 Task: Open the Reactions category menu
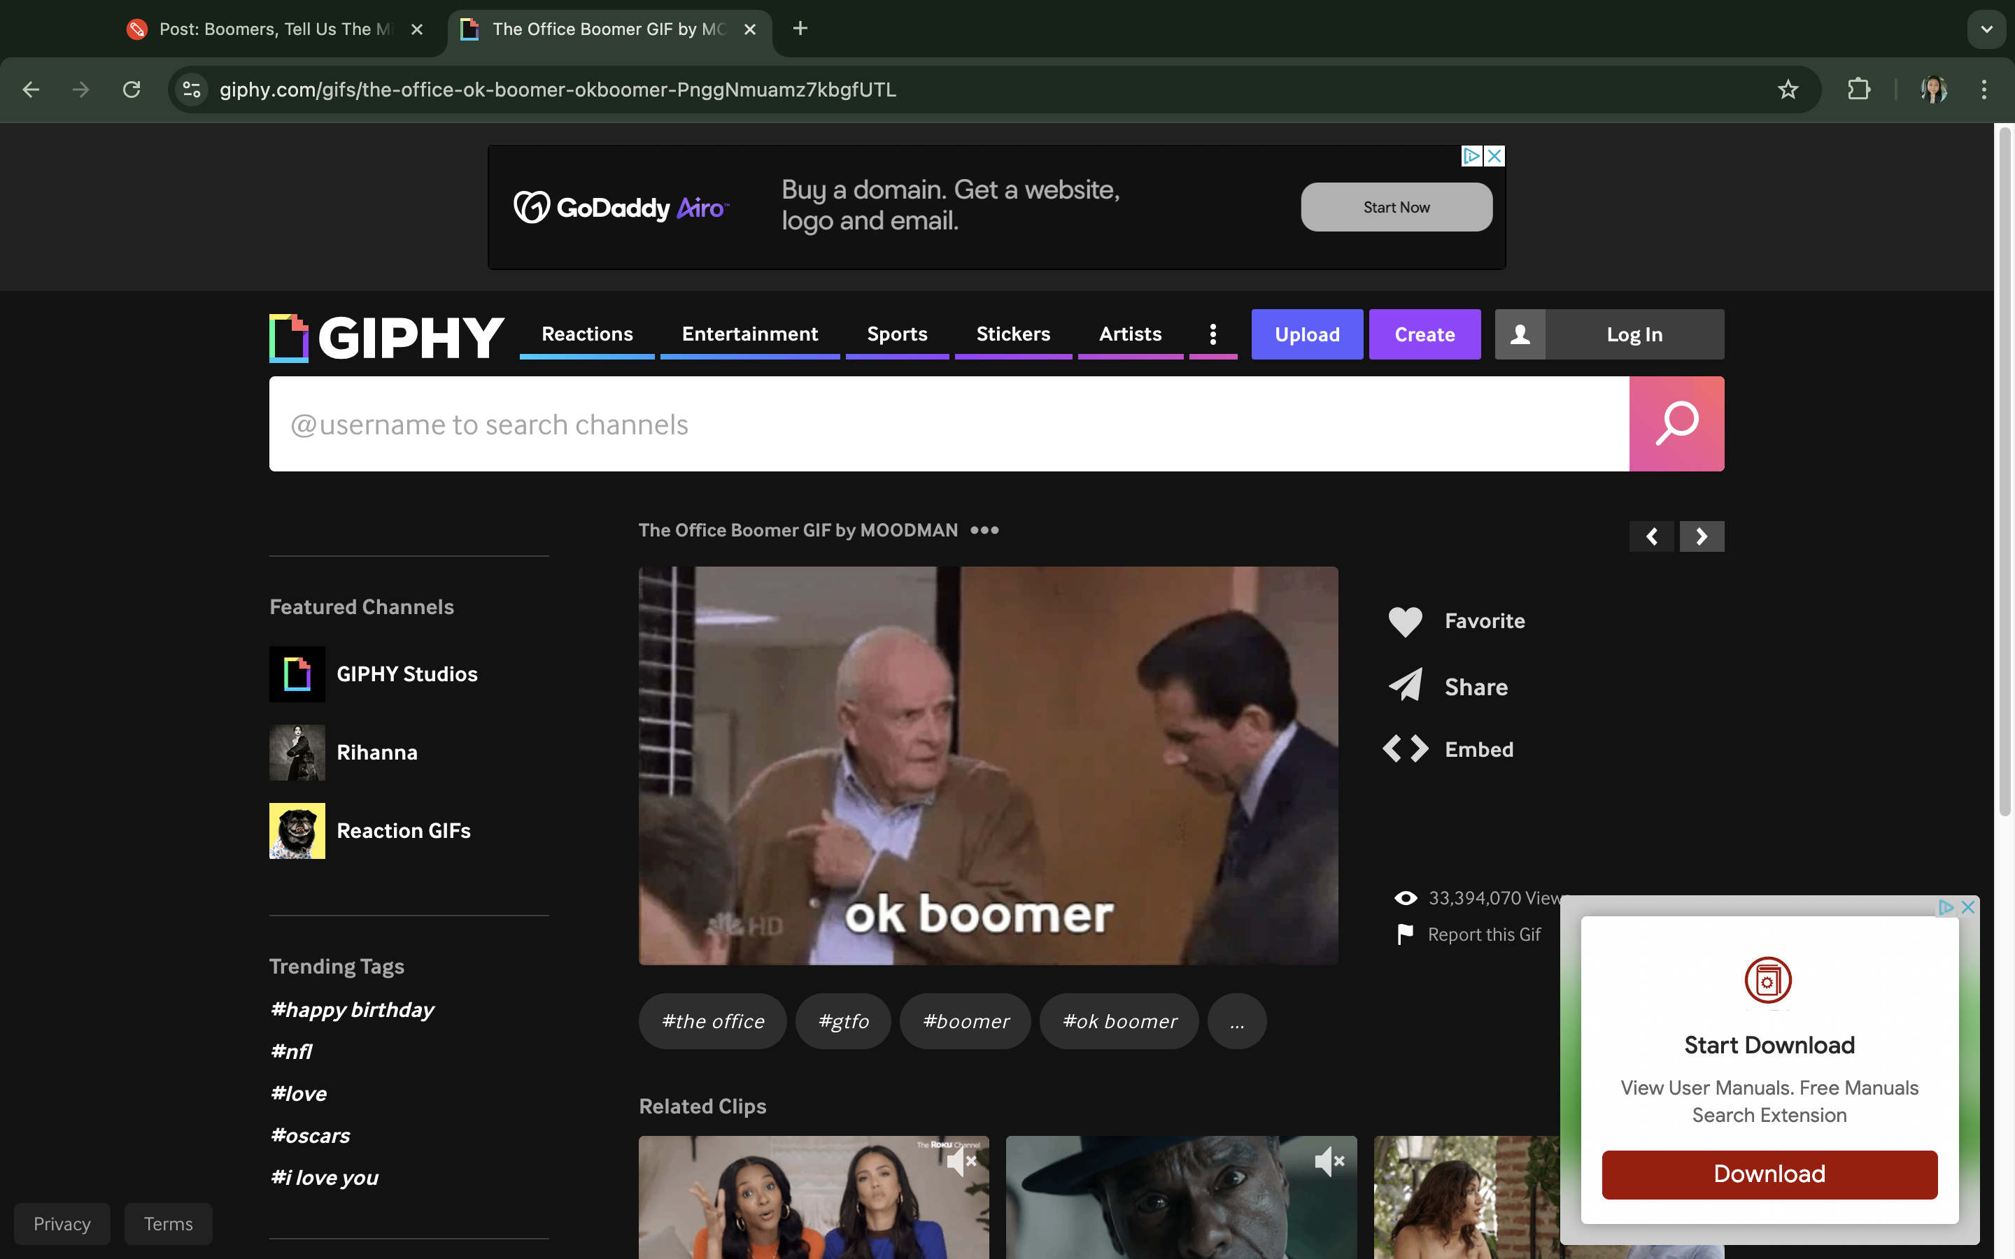(x=587, y=335)
